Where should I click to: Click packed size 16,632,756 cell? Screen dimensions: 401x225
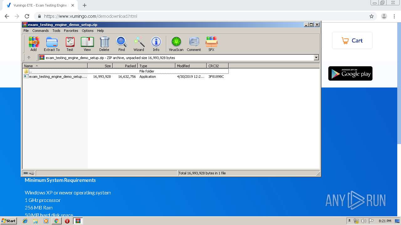pos(127,77)
